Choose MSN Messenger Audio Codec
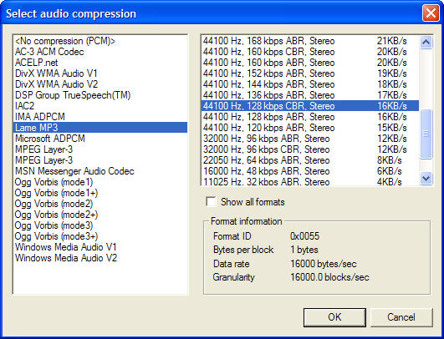The image size is (444, 339). pos(100,171)
